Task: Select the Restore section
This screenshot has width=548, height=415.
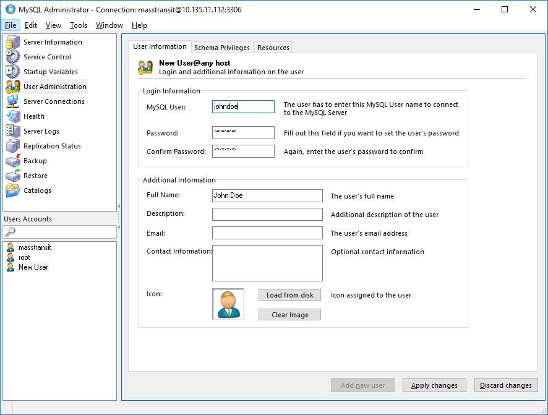Action: [35, 175]
